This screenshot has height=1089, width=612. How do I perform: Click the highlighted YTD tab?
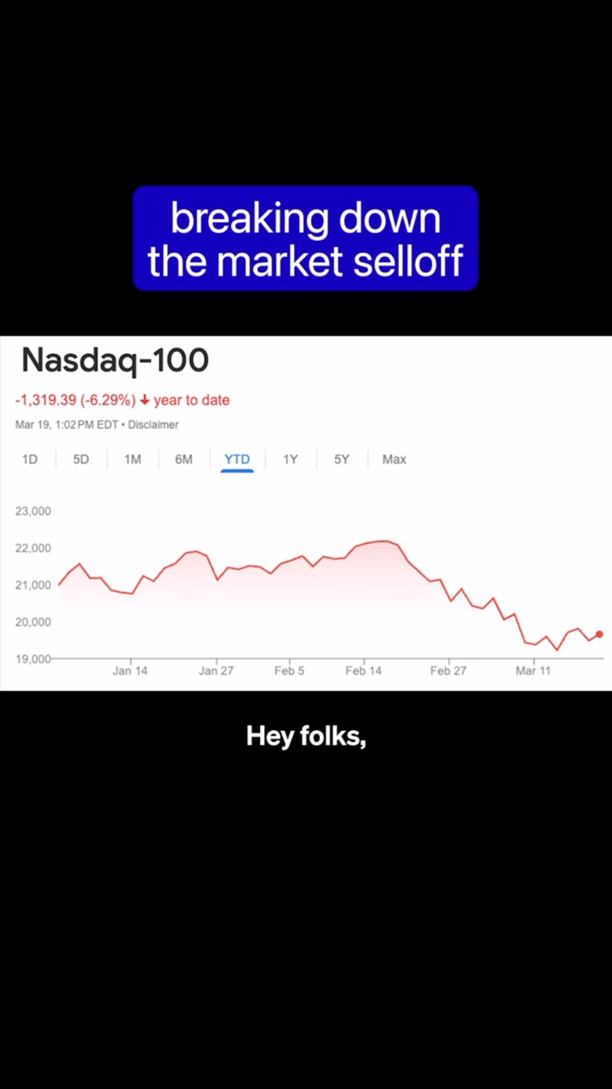(237, 459)
